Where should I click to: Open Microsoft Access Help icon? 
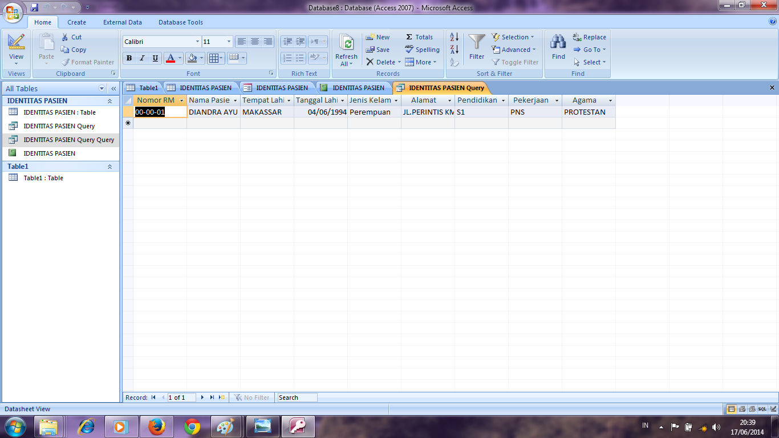pos(772,22)
